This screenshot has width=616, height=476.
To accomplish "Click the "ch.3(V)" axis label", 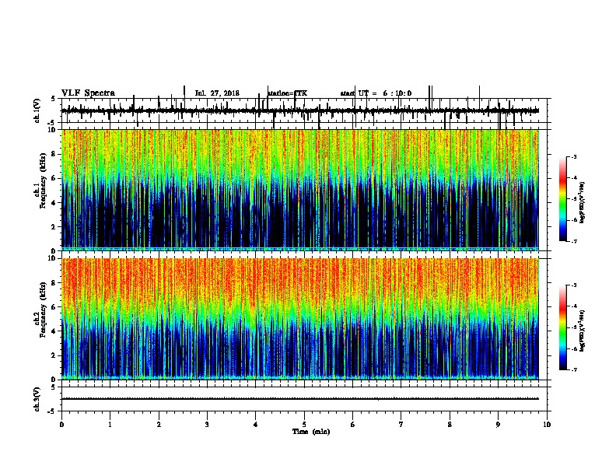I will (37, 399).
